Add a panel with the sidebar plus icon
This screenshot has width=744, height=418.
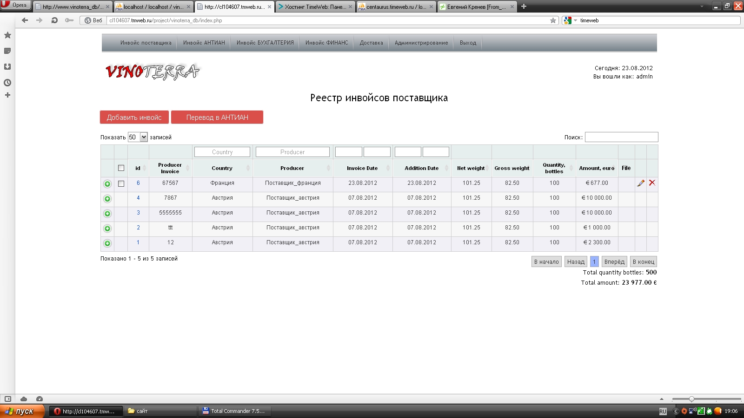[x=7, y=95]
